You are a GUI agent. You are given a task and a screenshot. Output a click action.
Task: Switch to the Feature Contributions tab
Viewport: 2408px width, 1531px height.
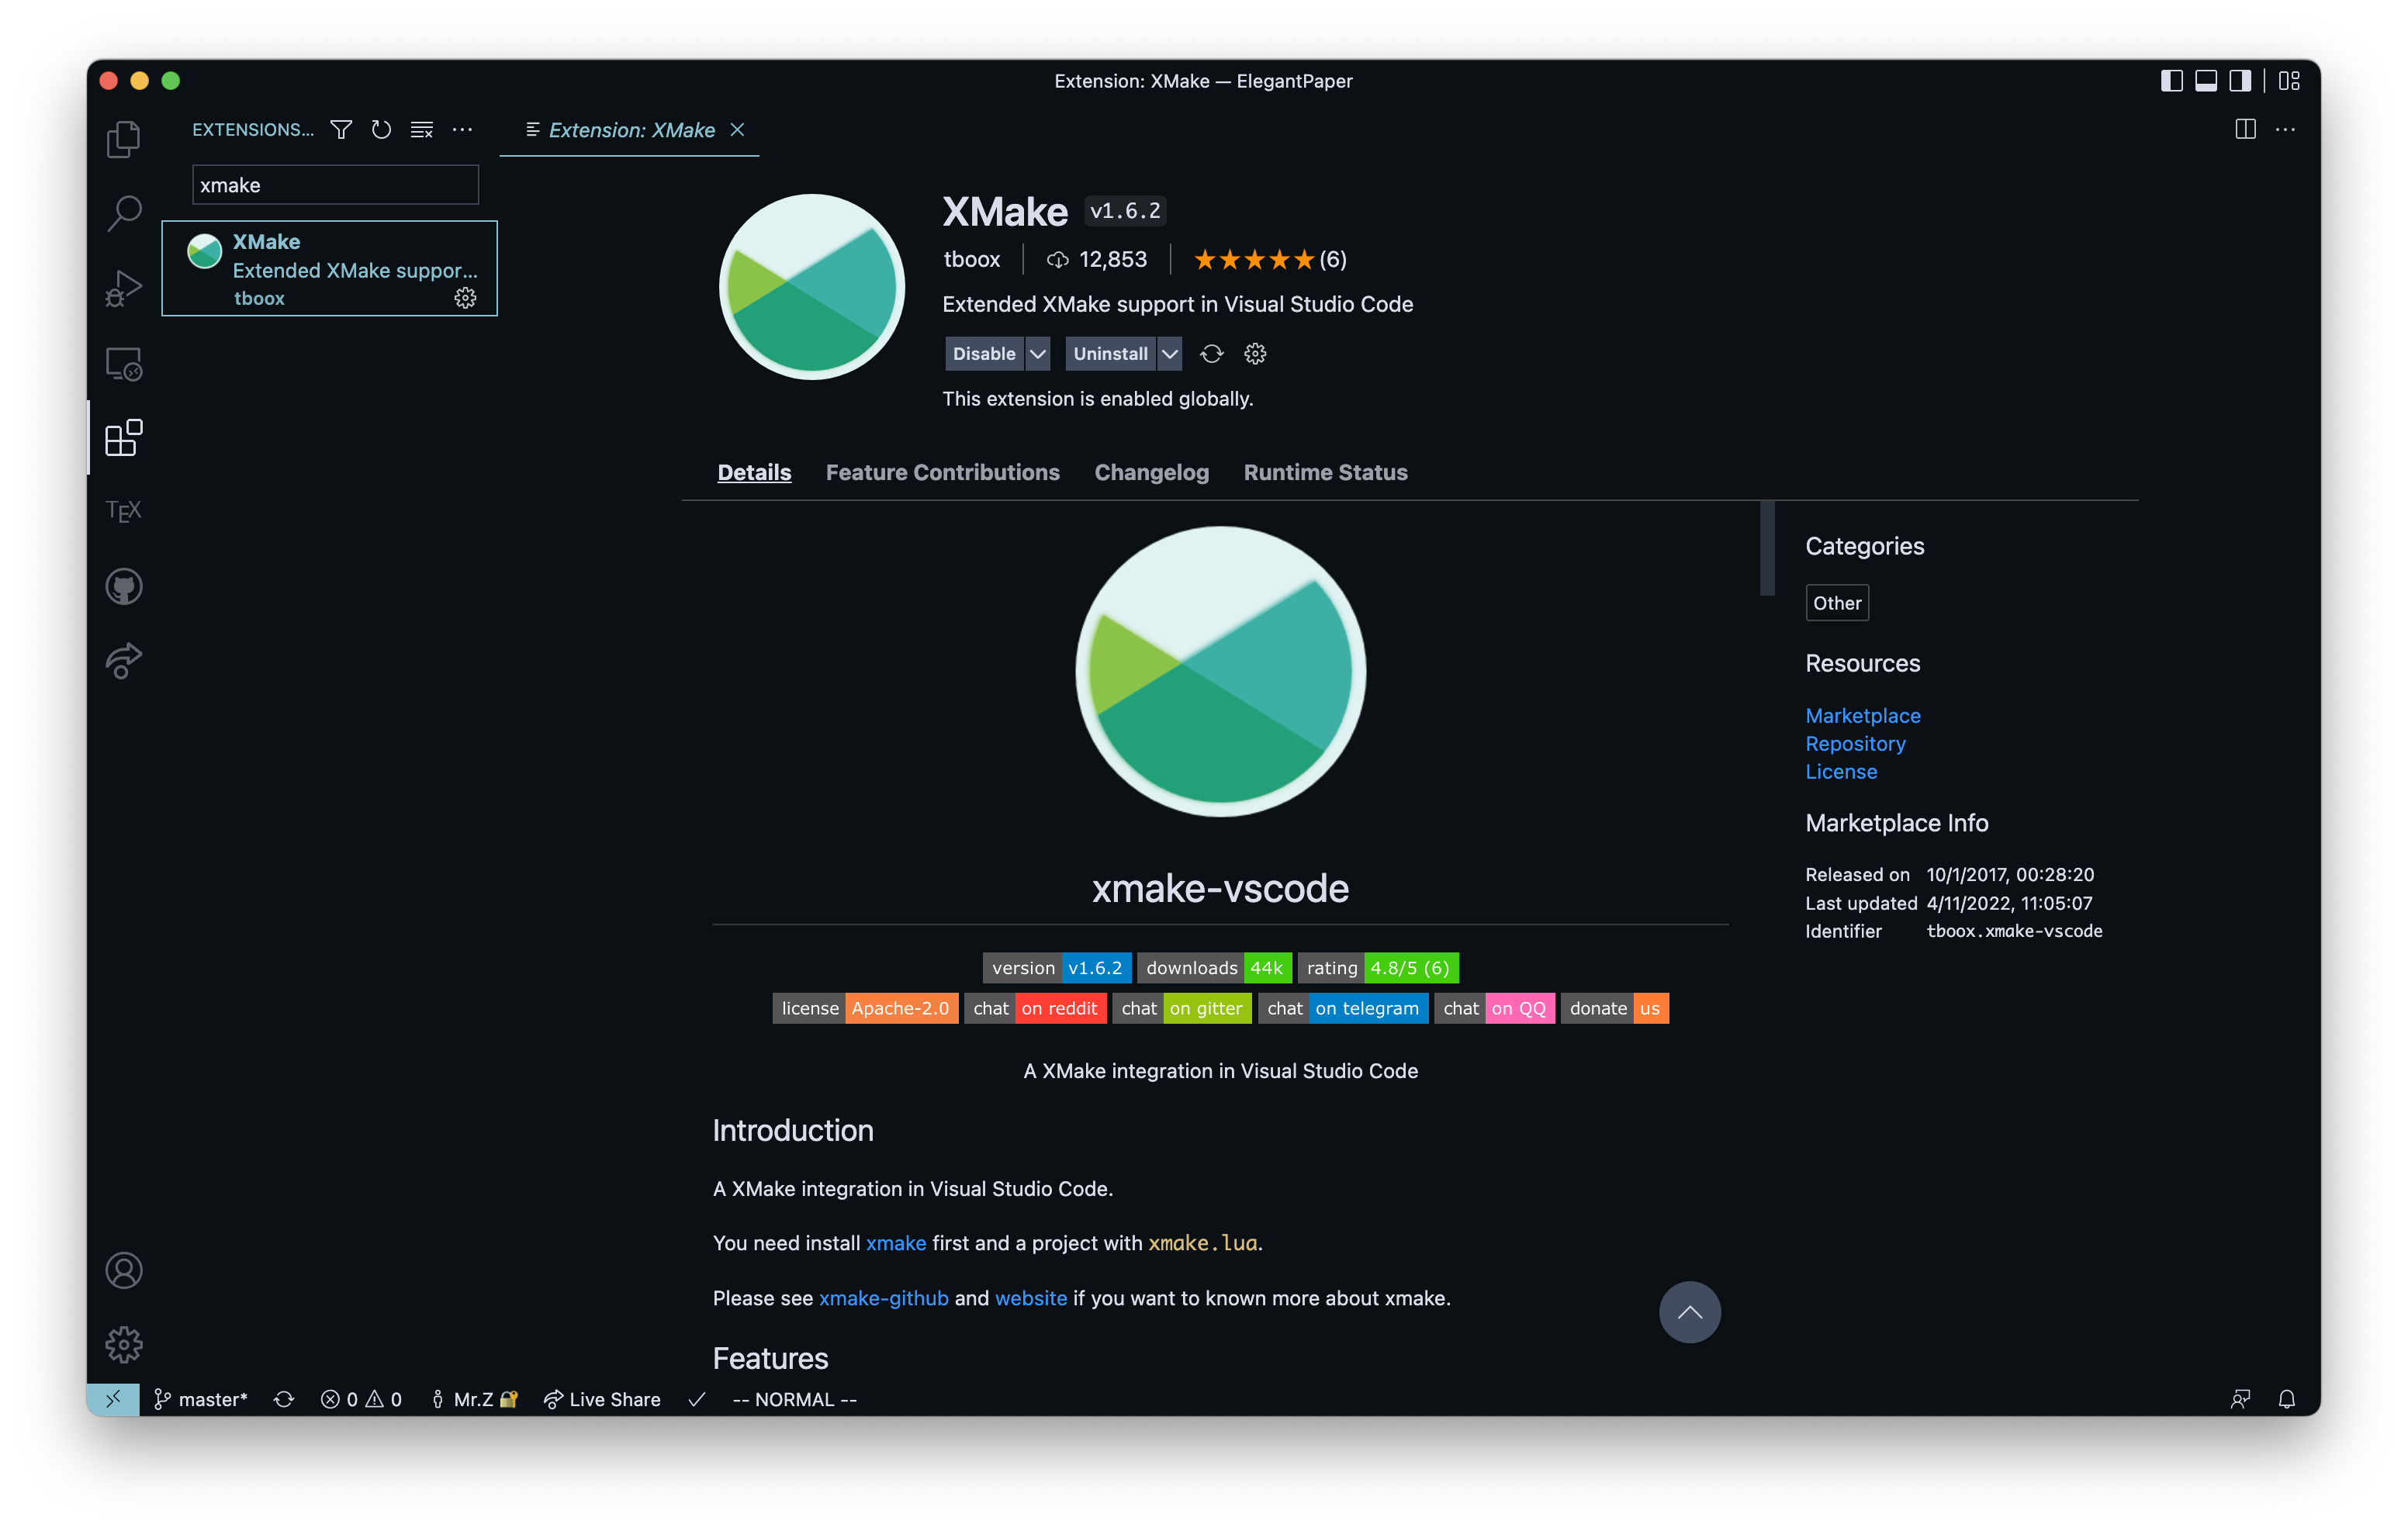[x=942, y=472]
